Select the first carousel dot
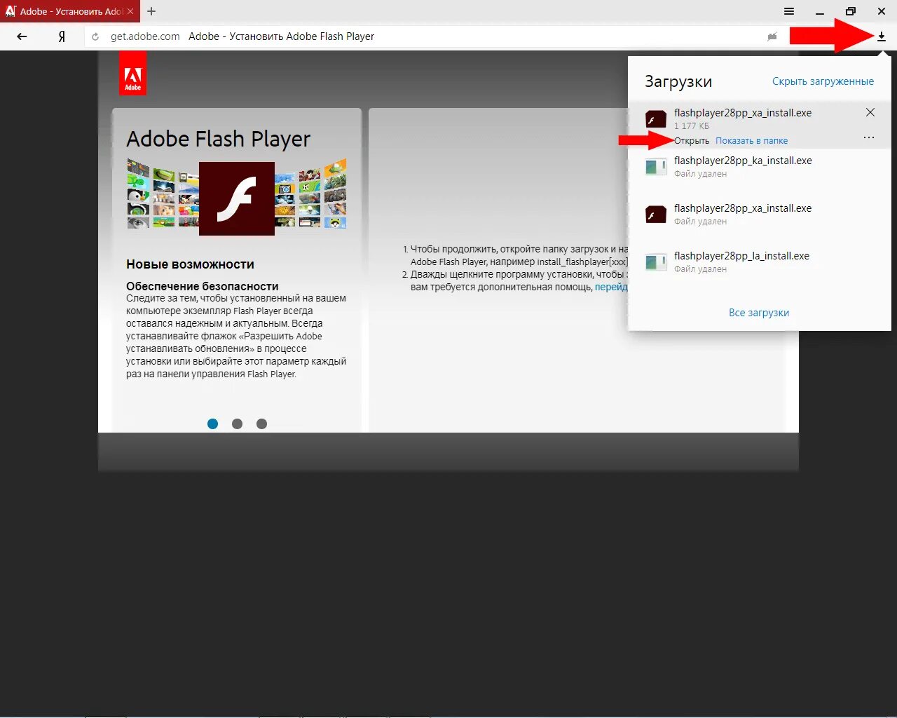897x718 pixels. click(x=213, y=424)
